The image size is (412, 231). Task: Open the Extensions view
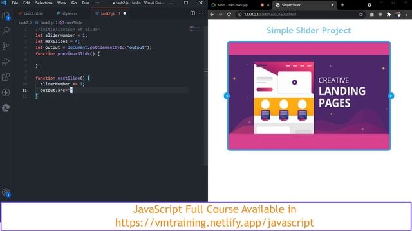[x=6, y=77]
